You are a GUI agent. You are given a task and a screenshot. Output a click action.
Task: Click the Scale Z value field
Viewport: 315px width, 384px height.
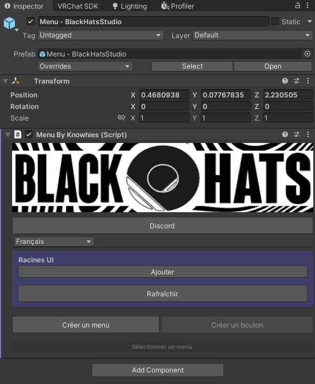tap(288, 118)
